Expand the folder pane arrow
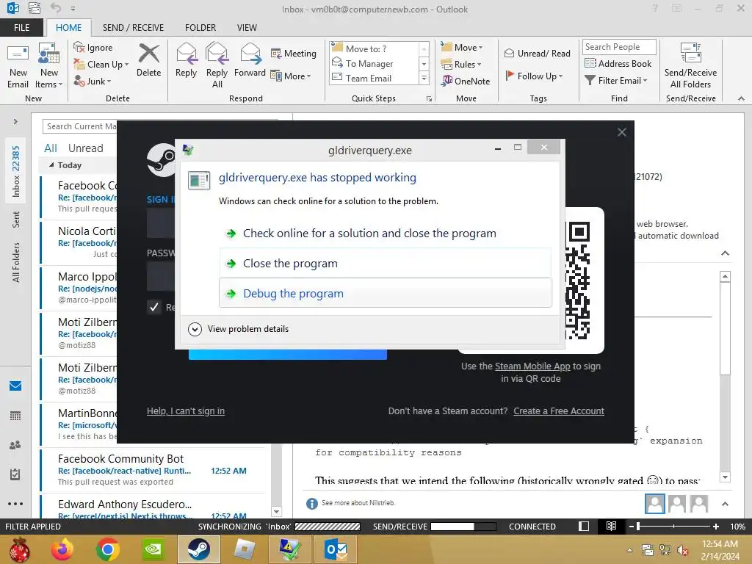The width and height of the screenshot is (752, 564). [x=15, y=122]
